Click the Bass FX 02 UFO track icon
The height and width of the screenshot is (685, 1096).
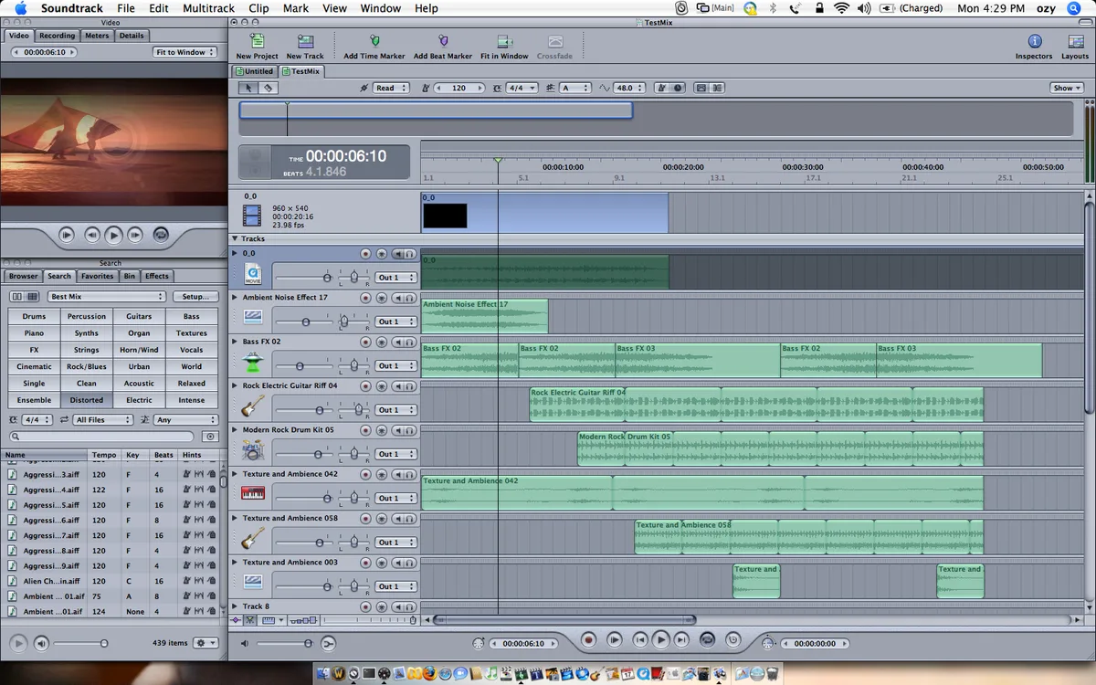(253, 363)
